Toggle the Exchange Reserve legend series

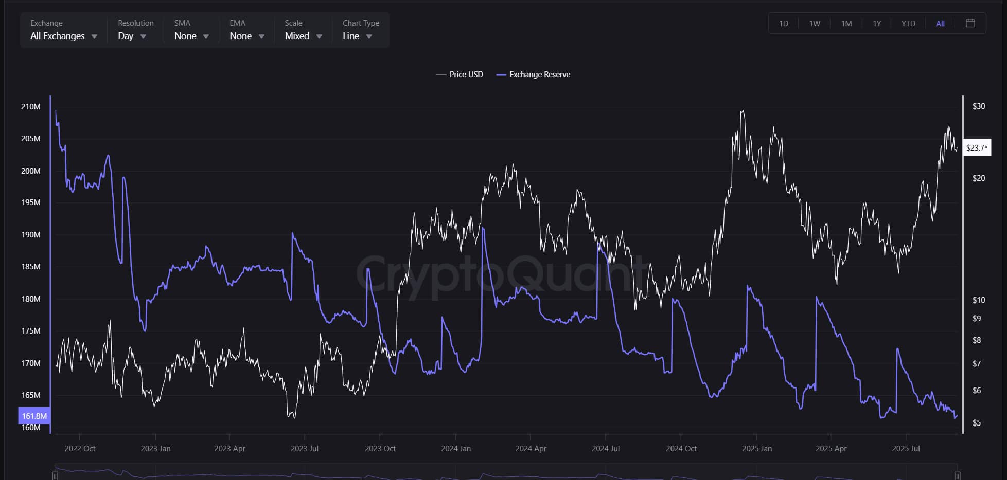[x=534, y=75]
